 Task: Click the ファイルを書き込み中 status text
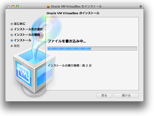66,41
